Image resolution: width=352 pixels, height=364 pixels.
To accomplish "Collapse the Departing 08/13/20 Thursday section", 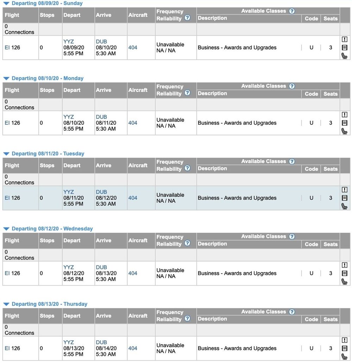I will (x=6, y=304).
